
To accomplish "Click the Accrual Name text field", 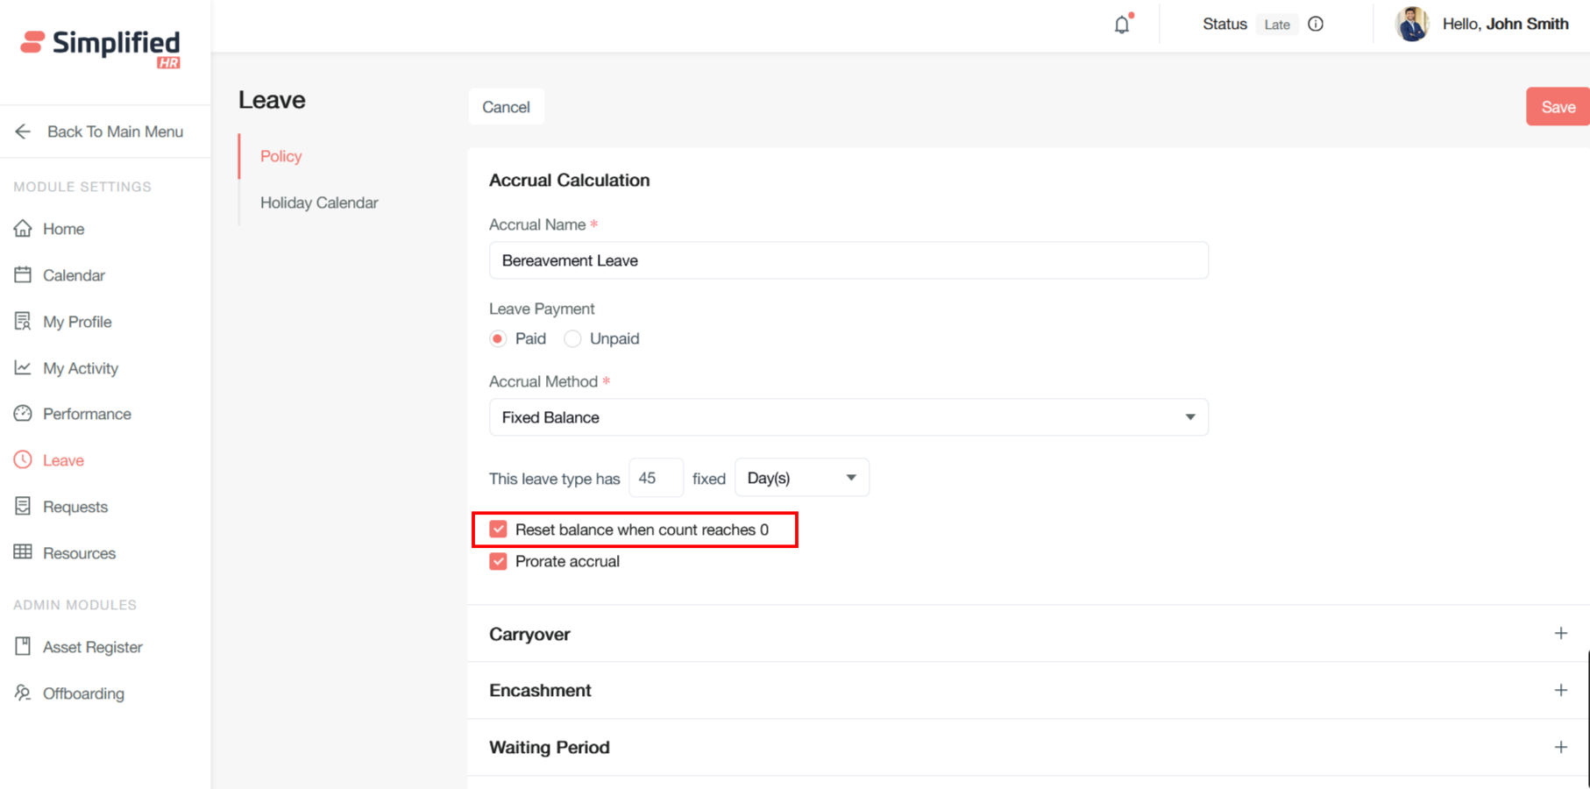I will [848, 260].
